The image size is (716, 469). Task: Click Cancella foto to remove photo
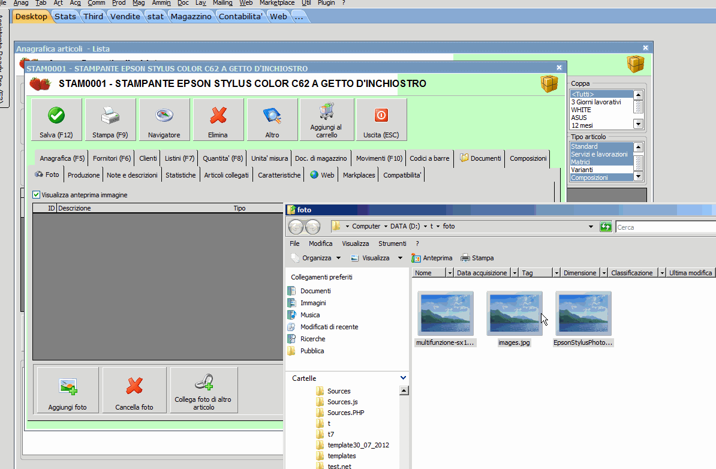coord(134,390)
